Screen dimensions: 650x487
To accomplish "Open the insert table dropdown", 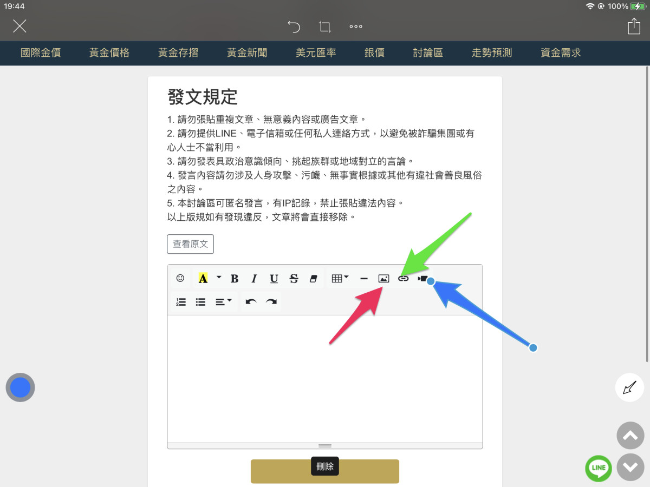I will (x=340, y=278).
